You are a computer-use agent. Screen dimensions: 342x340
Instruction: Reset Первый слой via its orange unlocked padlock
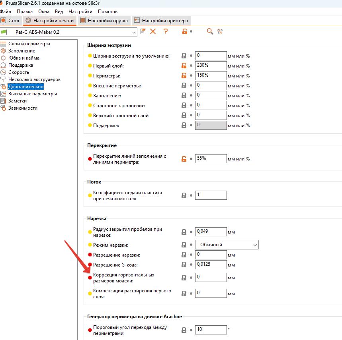pos(184,66)
